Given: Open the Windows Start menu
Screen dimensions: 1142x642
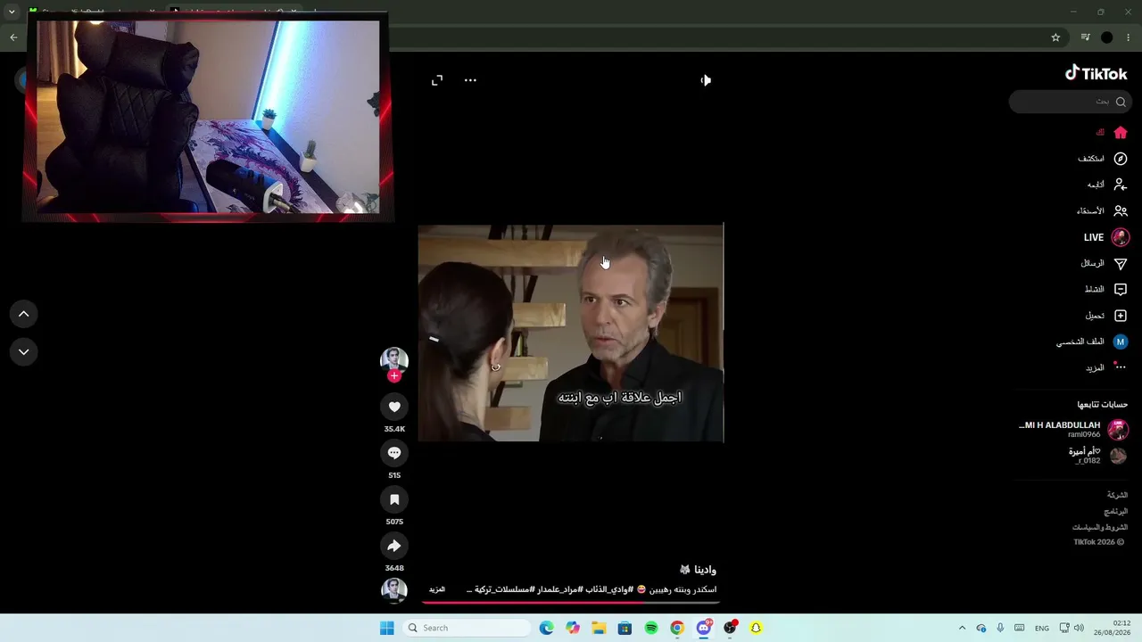Looking at the screenshot, I should tap(386, 628).
